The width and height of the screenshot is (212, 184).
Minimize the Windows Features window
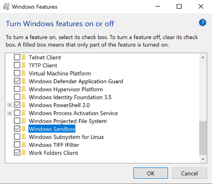coord(158,6)
